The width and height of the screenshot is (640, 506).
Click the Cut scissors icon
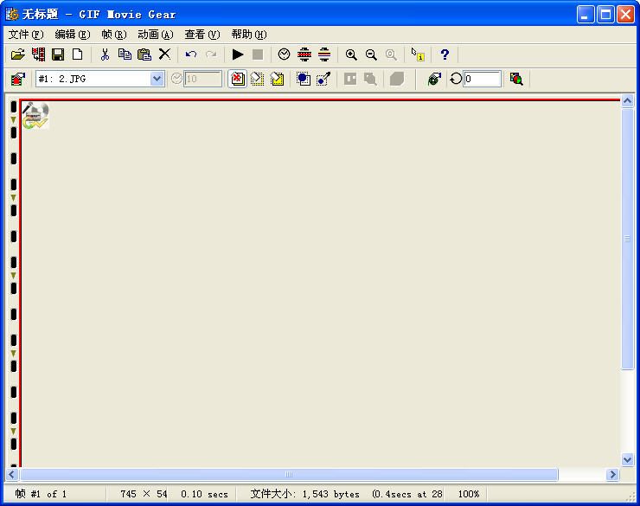(105, 54)
